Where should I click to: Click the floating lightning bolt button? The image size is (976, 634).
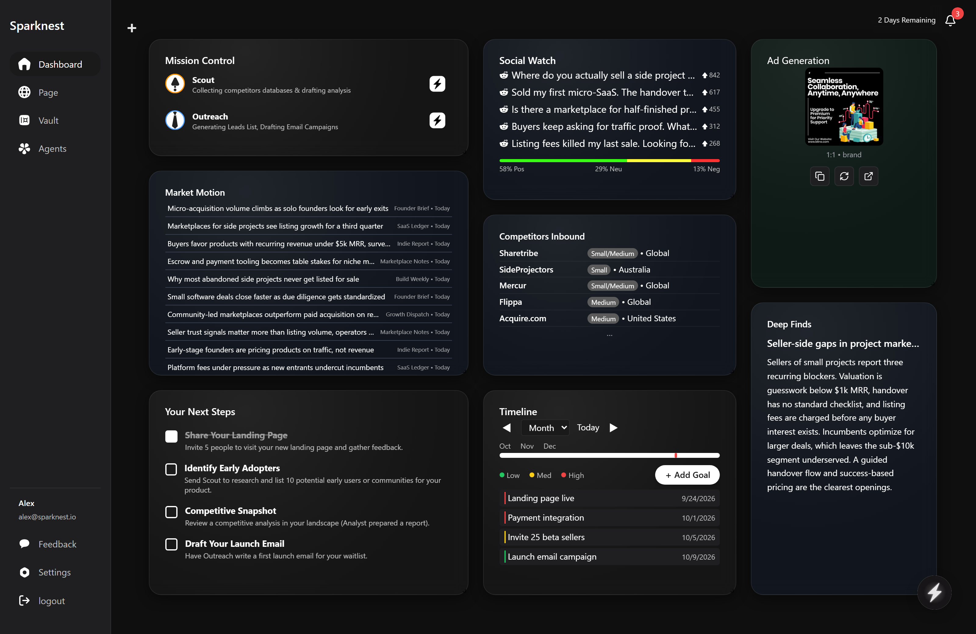point(934,592)
